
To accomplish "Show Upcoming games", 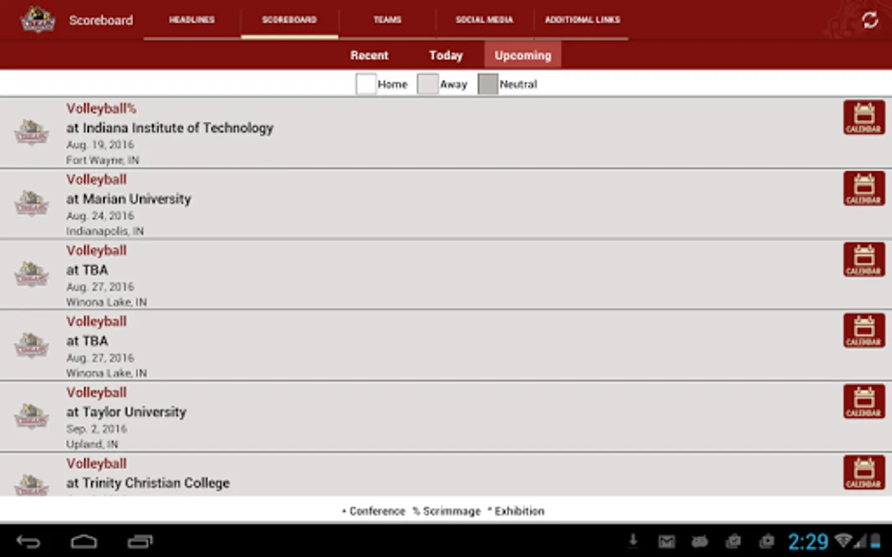I will [x=523, y=55].
